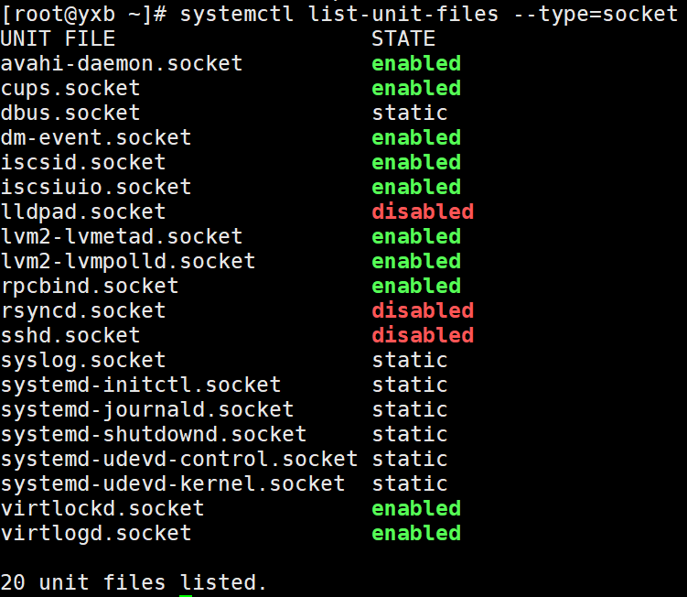Click the rpcbind.socket entry
This screenshot has height=597, width=687.
pos(90,286)
